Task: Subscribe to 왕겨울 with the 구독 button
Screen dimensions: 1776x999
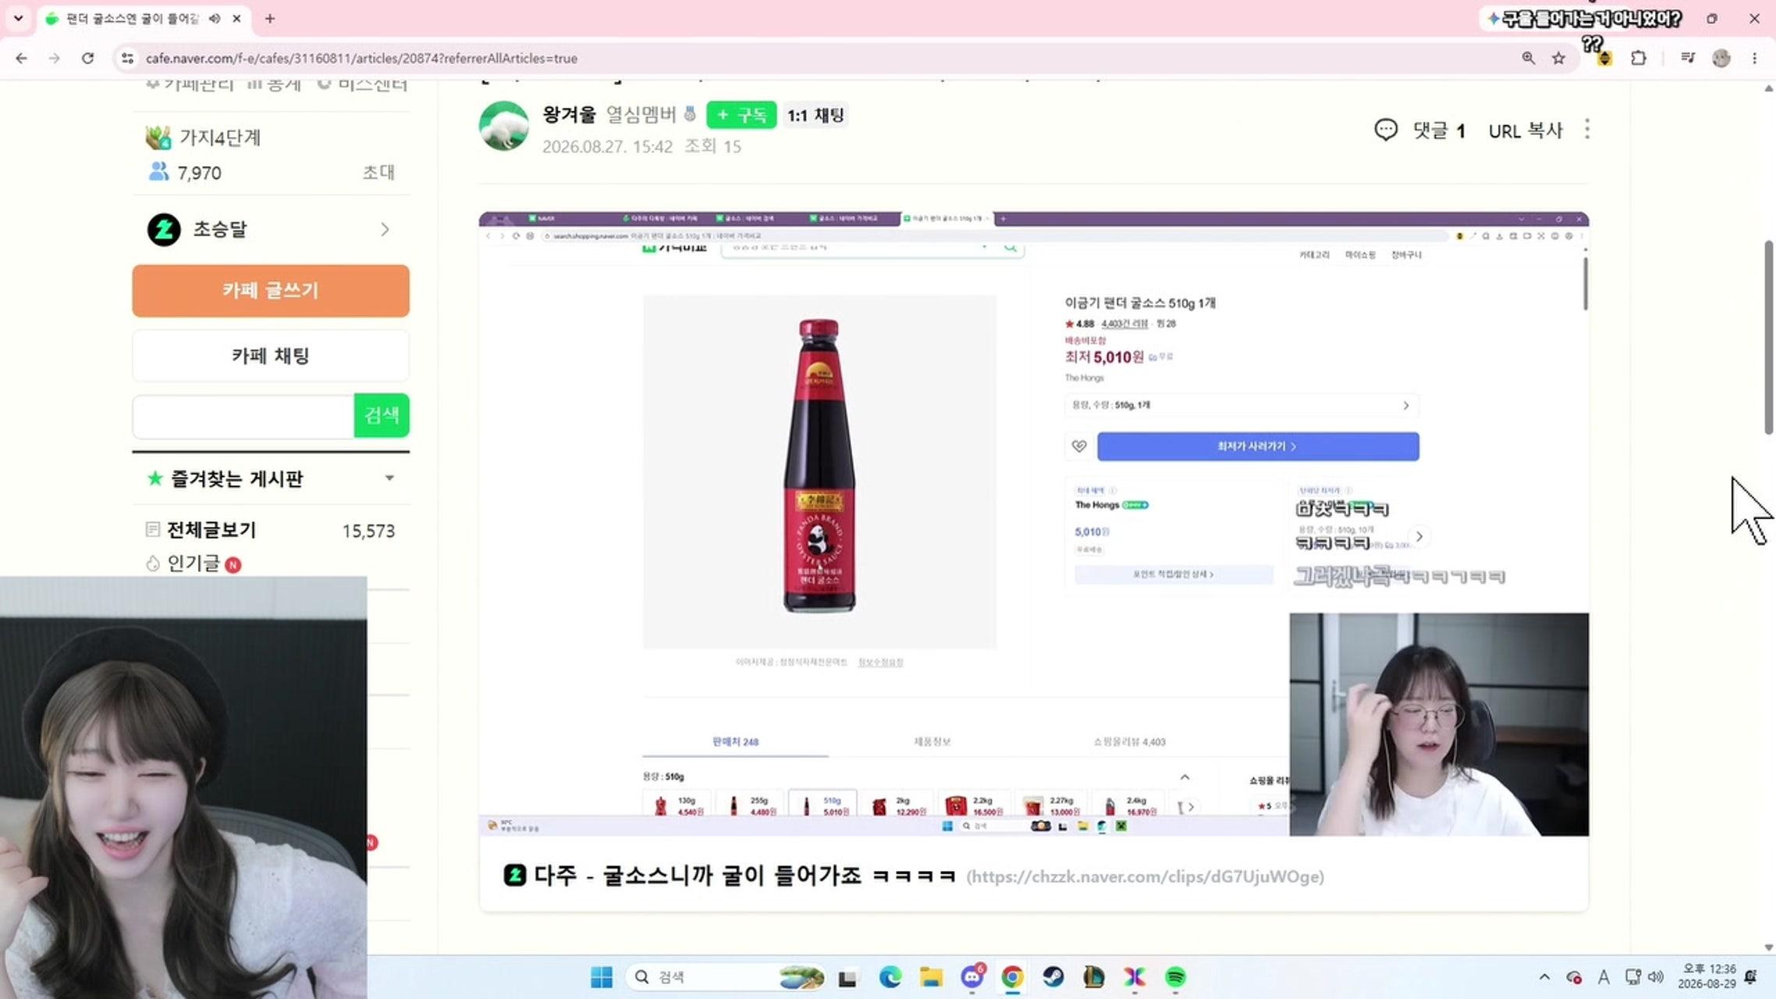Action: click(x=741, y=116)
